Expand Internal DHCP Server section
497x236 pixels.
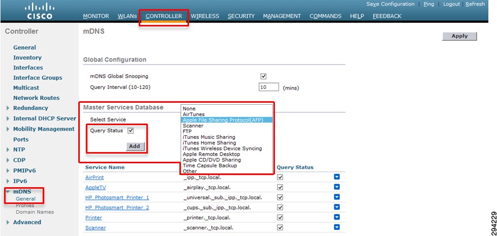(x=8, y=119)
